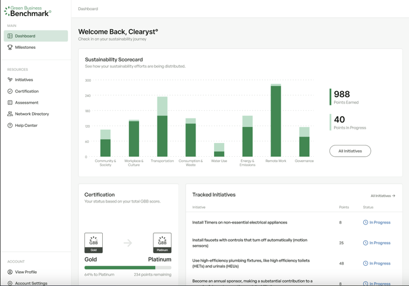Screen dimensions: 409x286
Task: Click the Green Business Benchmark logo
Action: click(28, 11)
